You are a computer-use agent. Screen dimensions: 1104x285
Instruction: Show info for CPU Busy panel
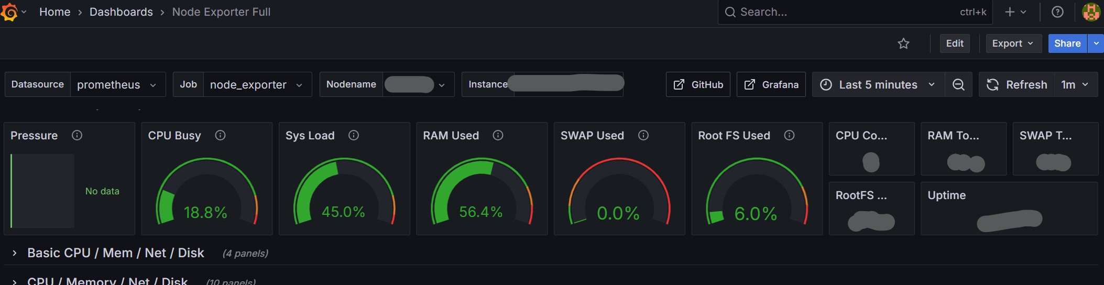[x=220, y=135]
